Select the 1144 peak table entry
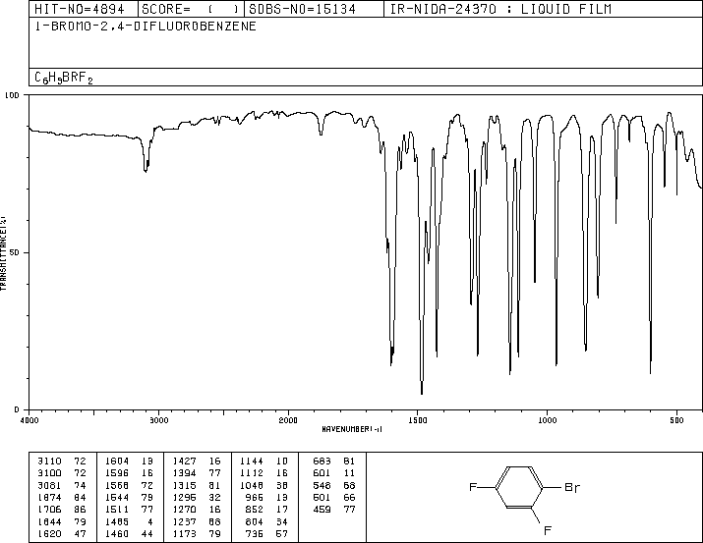 click(x=264, y=462)
